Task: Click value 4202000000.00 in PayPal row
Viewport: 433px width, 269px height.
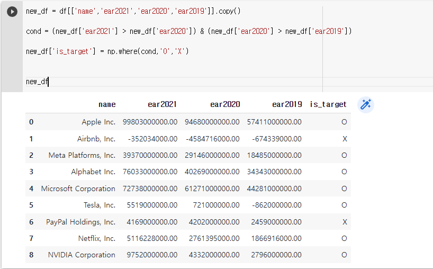Action: coord(214,222)
